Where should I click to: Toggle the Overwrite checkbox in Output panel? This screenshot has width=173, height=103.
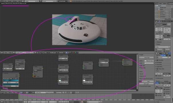156,49
